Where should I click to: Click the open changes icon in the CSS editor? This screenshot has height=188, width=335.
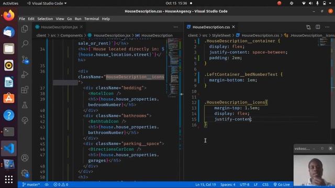click(x=308, y=27)
